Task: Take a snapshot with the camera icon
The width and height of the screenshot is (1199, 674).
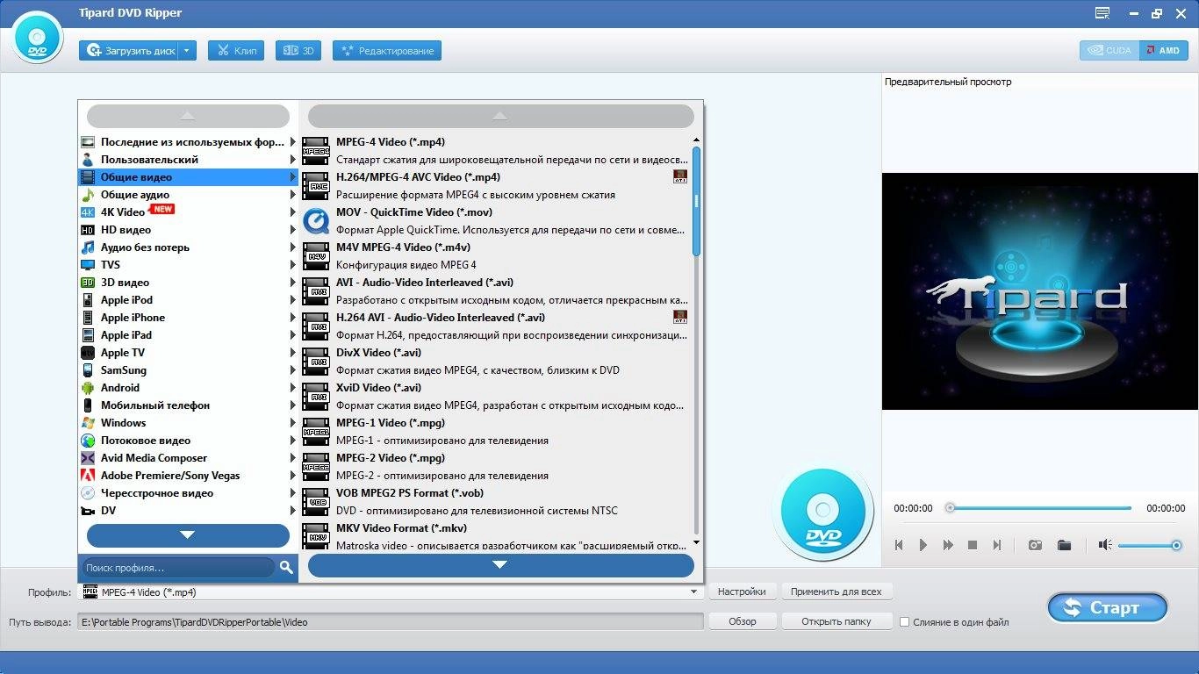Action: click(1036, 545)
